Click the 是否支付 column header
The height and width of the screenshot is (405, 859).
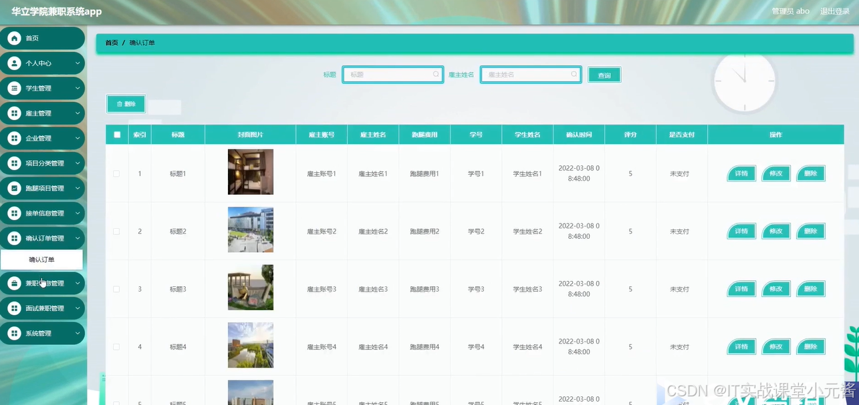[682, 135]
